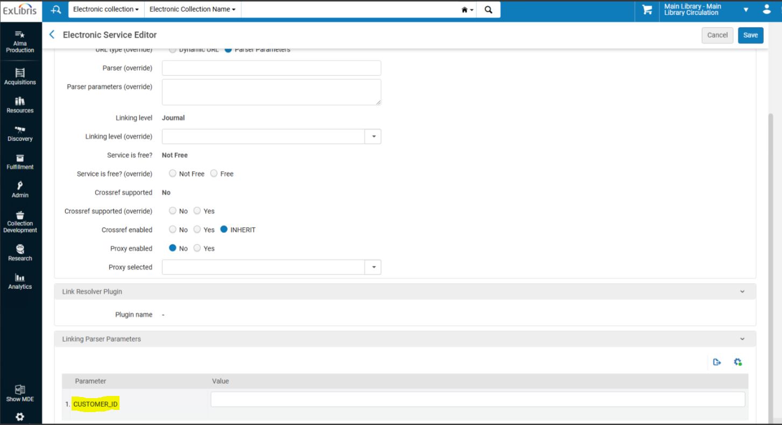Open the Fulfillment sidebar icon
Viewport: 782px width, 425px height.
(x=20, y=158)
